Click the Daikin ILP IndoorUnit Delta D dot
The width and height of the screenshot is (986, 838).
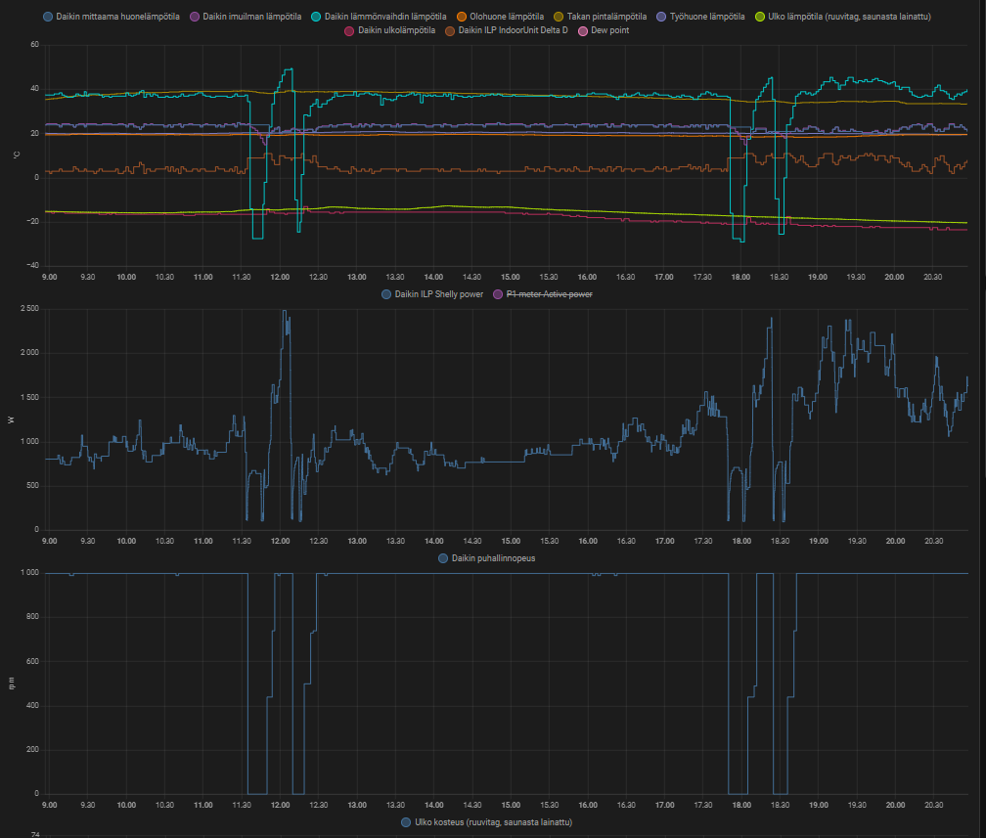(x=450, y=31)
